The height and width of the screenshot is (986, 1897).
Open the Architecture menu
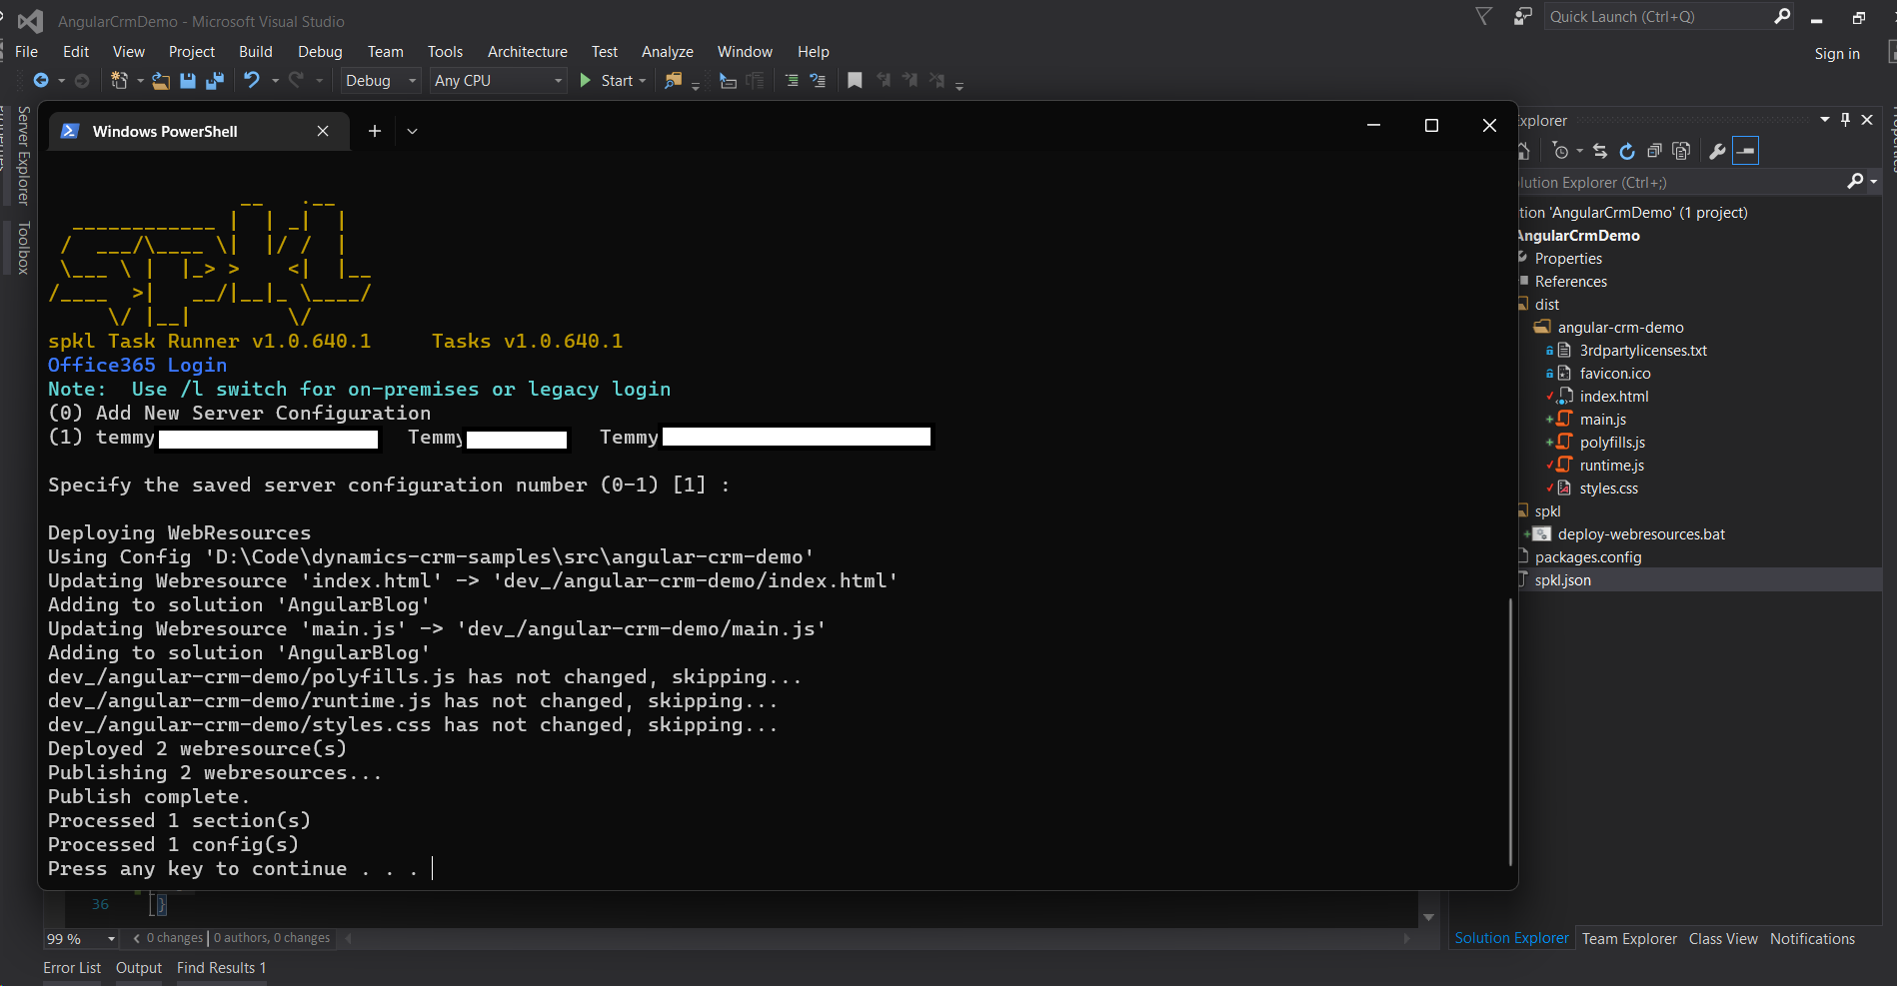[528, 52]
